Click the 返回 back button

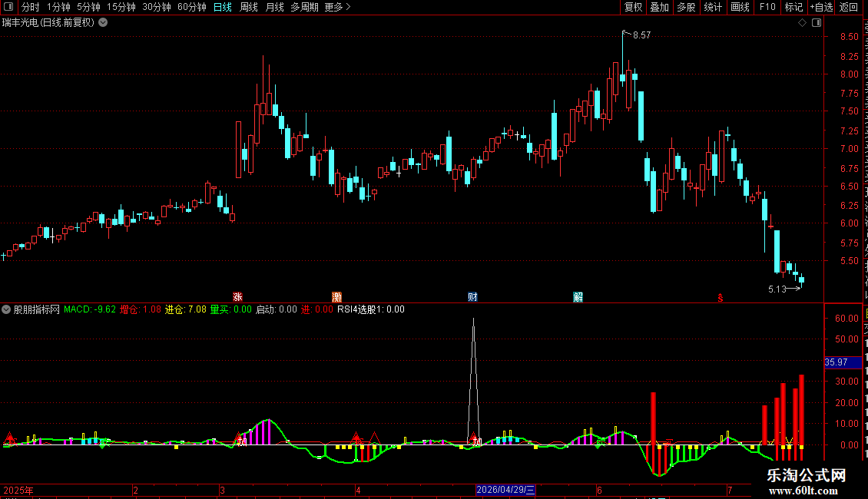[x=848, y=7]
